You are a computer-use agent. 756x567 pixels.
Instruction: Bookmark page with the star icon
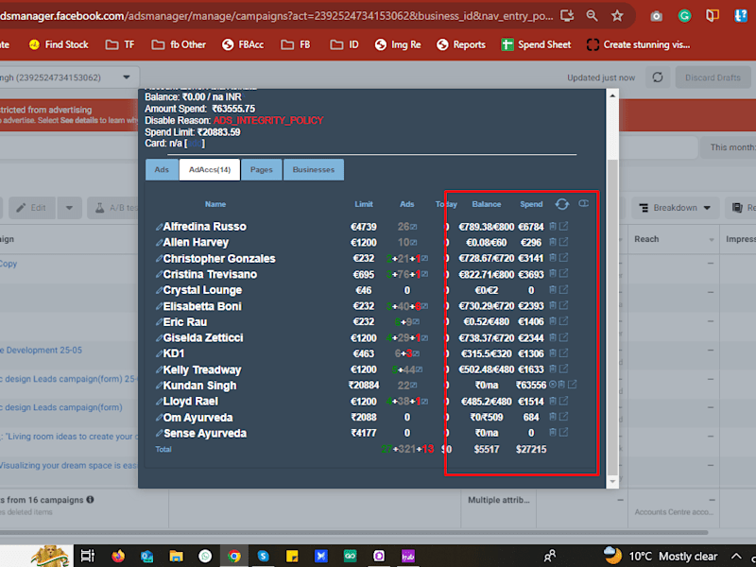point(617,16)
